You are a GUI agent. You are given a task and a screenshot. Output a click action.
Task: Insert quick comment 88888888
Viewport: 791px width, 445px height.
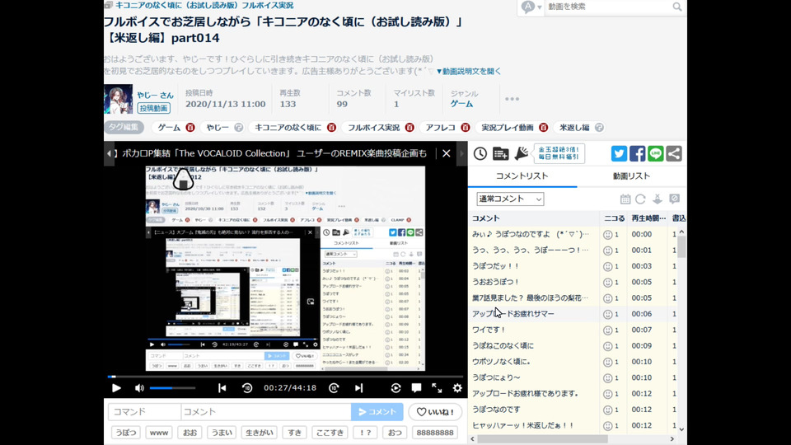click(434, 433)
